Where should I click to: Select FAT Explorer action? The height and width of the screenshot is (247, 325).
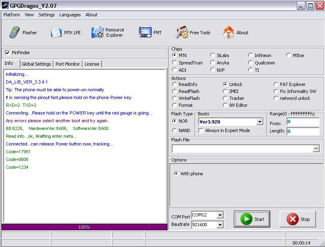[x=276, y=84]
